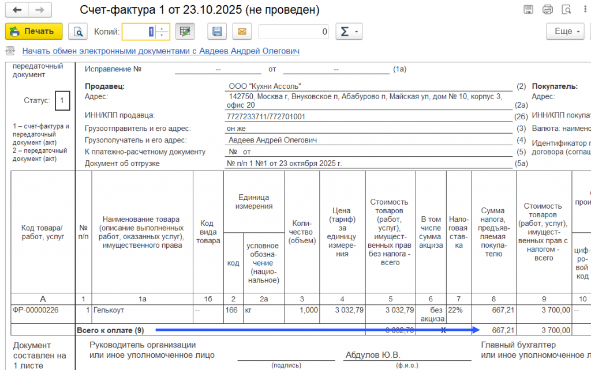Go forward with the right arrow button

click(x=40, y=10)
